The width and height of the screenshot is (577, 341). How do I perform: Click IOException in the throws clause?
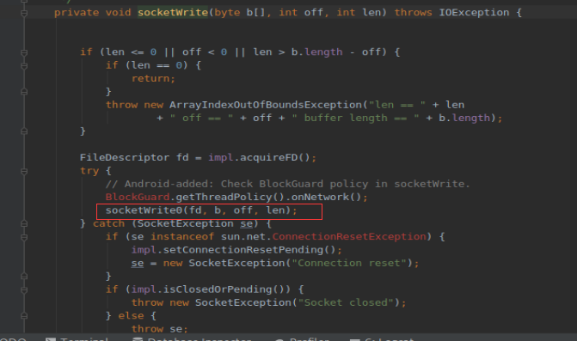[474, 13]
